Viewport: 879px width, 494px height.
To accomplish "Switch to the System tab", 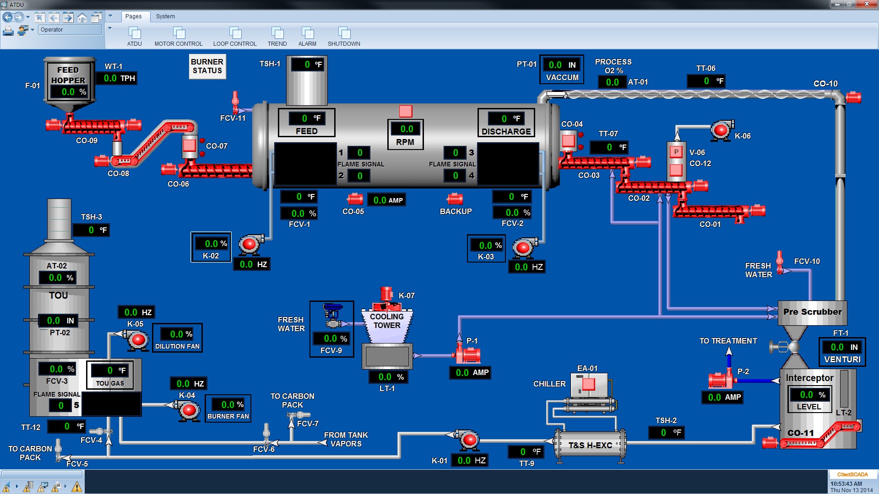I will point(165,16).
